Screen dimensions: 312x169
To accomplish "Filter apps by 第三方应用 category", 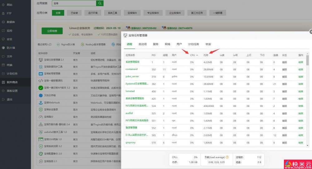I will point(197,13).
